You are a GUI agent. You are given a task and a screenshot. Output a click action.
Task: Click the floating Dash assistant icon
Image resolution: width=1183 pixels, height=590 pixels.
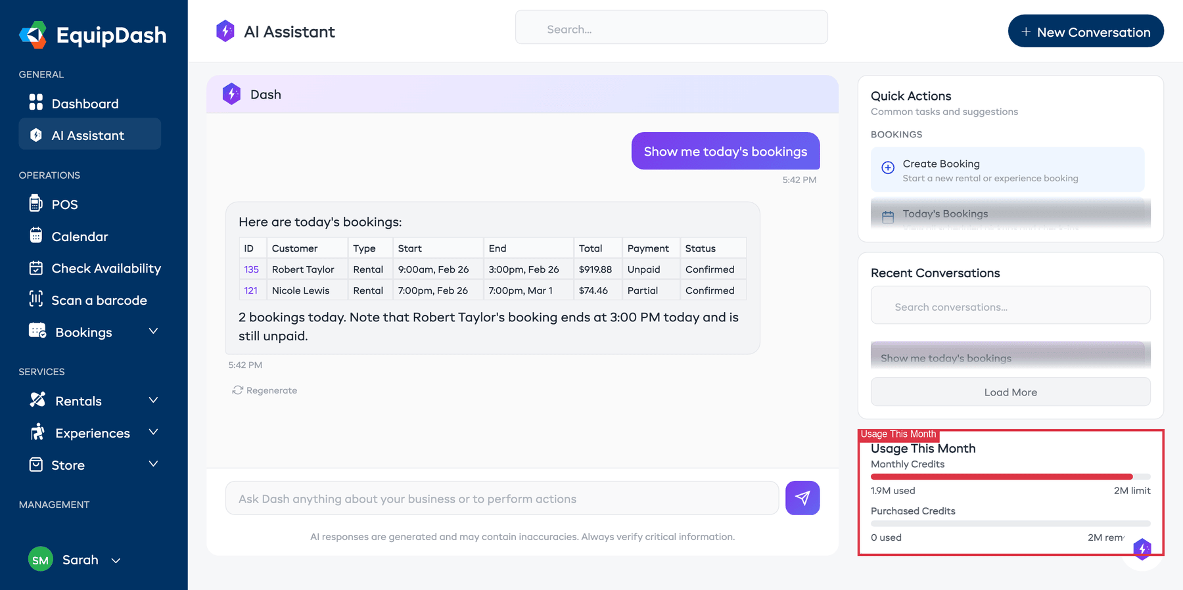point(1142,549)
